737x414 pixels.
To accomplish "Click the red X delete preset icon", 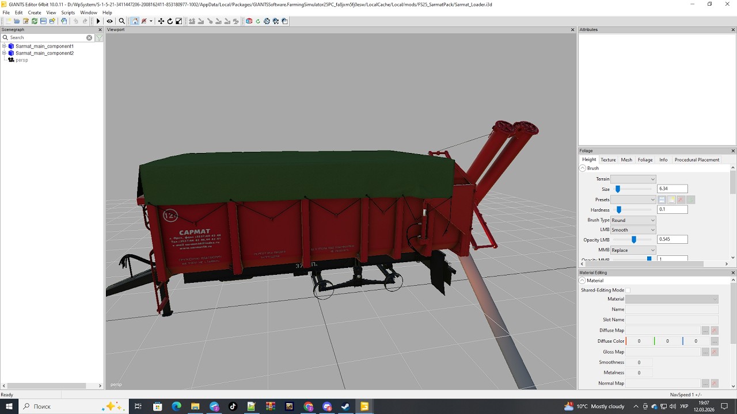I will pos(681,200).
